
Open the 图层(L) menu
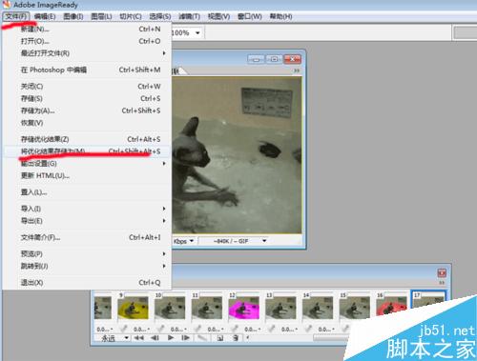tap(101, 16)
